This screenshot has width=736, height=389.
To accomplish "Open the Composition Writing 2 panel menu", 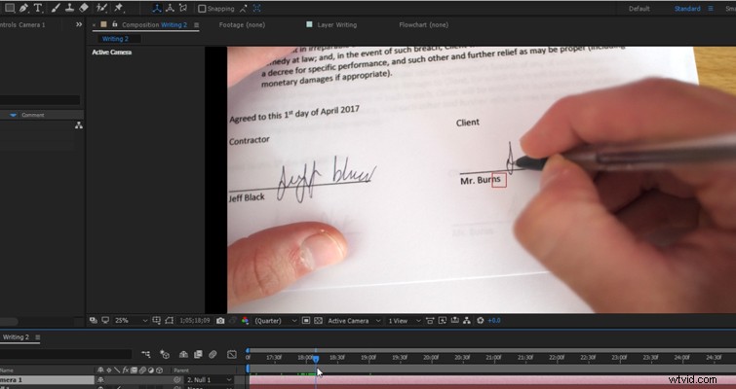I will point(196,25).
